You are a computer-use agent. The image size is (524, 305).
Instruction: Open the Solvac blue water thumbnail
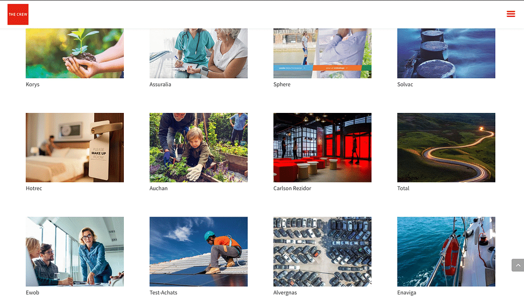click(446, 53)
